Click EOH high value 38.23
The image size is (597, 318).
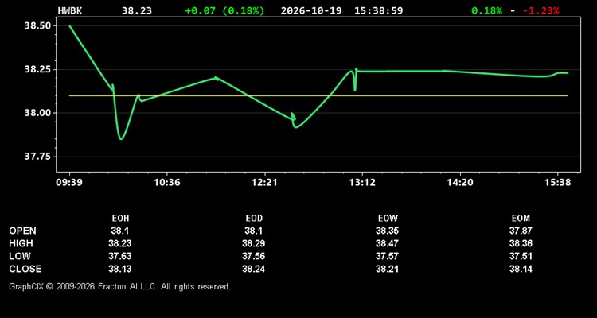click(x=120, y=243)
